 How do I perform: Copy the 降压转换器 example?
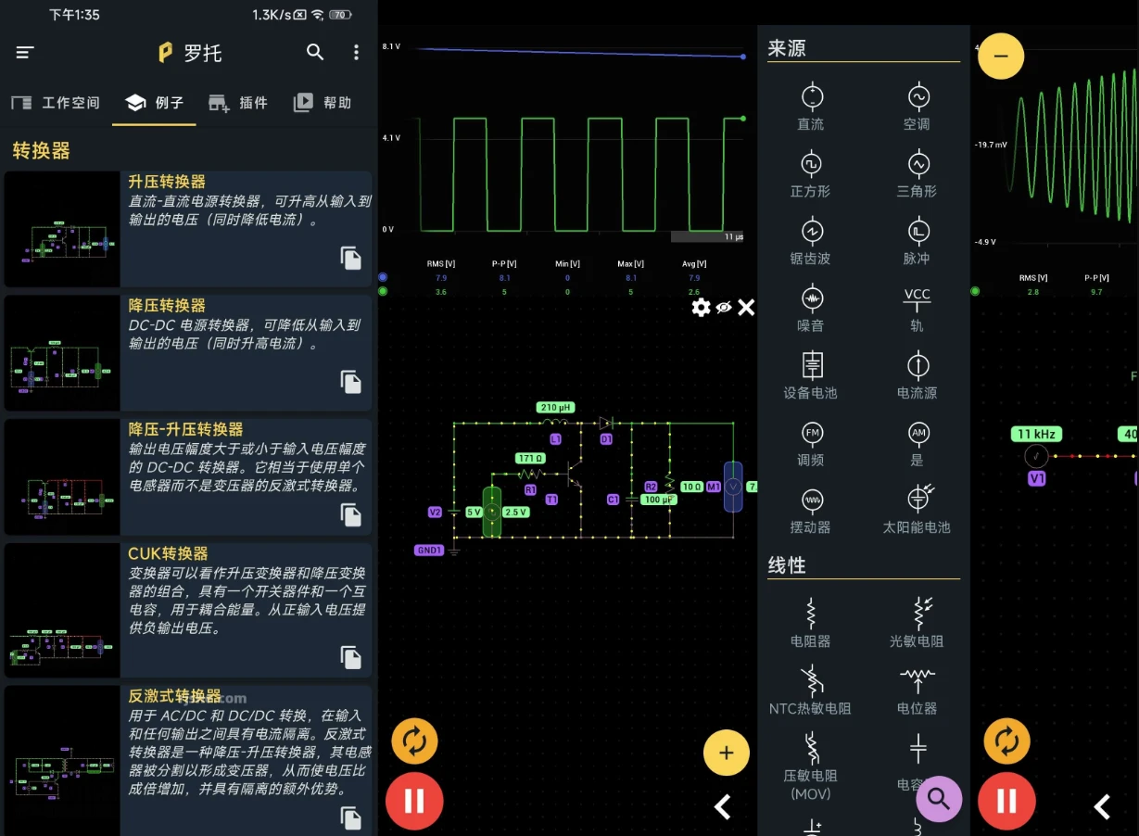(x=350, y=382)
